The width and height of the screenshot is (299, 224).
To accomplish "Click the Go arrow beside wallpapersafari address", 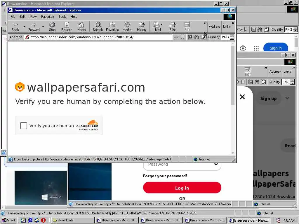I will tap(176, 37).
